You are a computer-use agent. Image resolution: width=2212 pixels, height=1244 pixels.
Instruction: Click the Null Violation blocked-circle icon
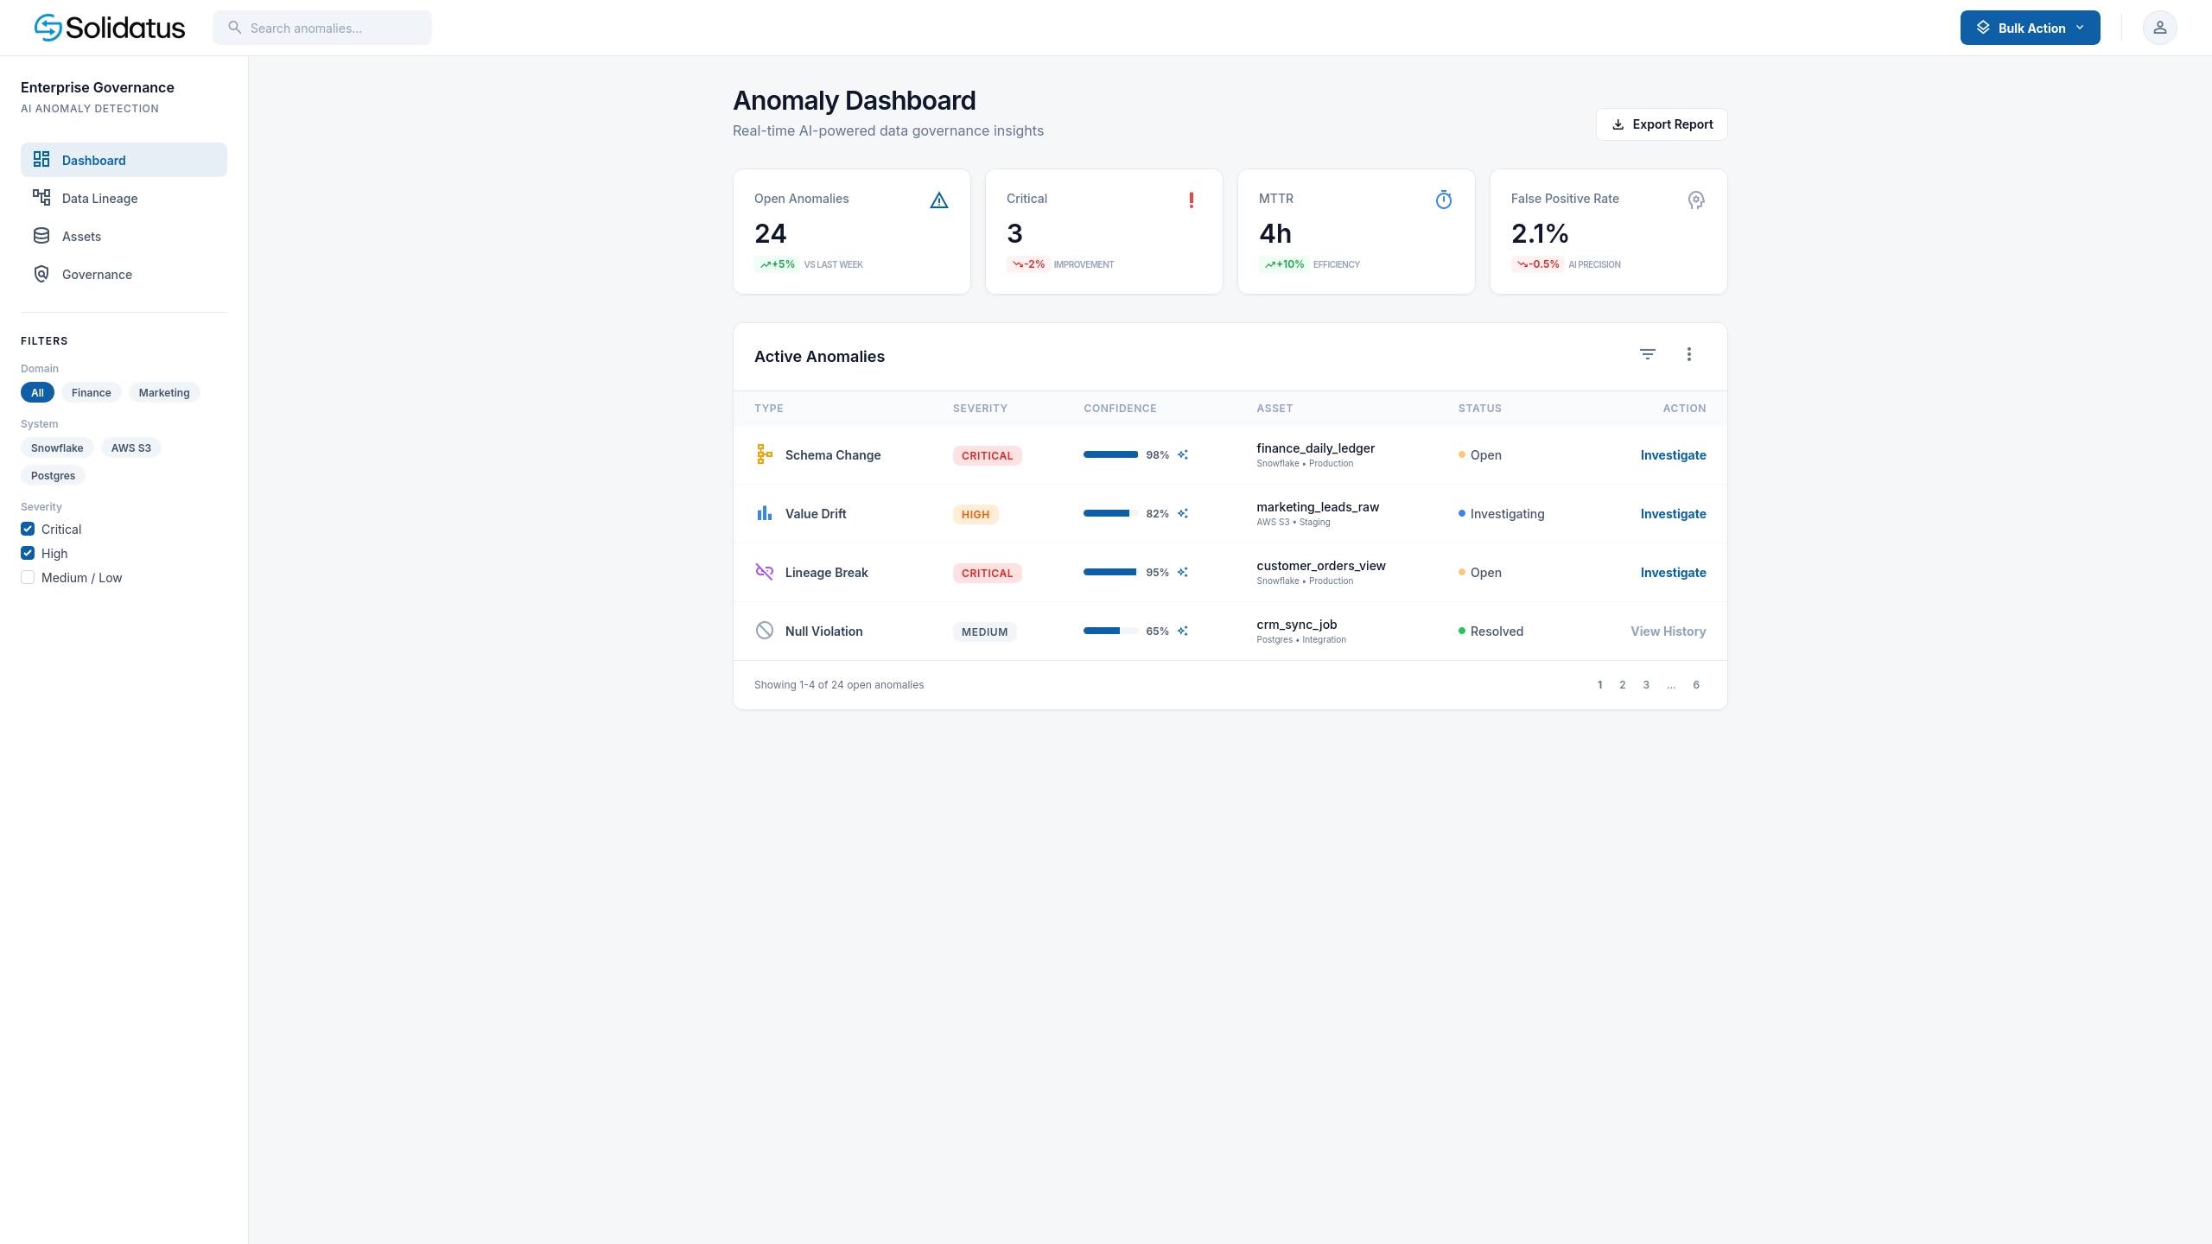765,631
